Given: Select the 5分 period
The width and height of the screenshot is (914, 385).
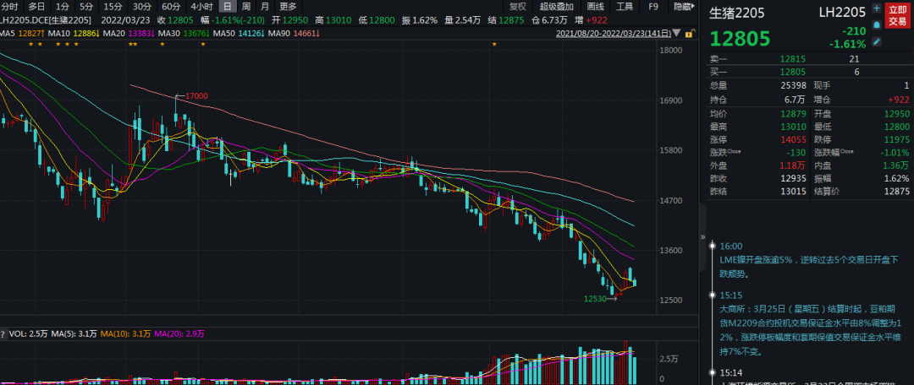Looking at the screenshot, I should pyautogui.click(x=85, y=7).
